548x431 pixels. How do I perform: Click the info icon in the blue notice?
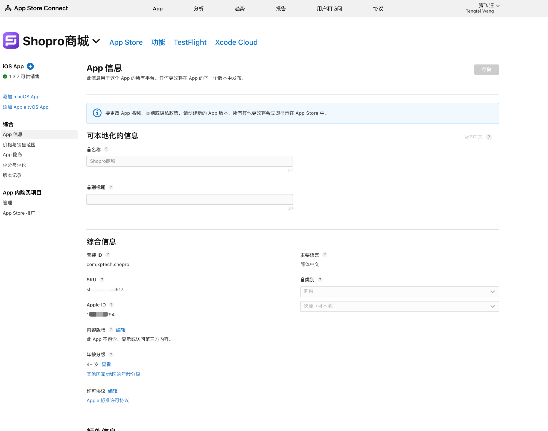(97, 113)
